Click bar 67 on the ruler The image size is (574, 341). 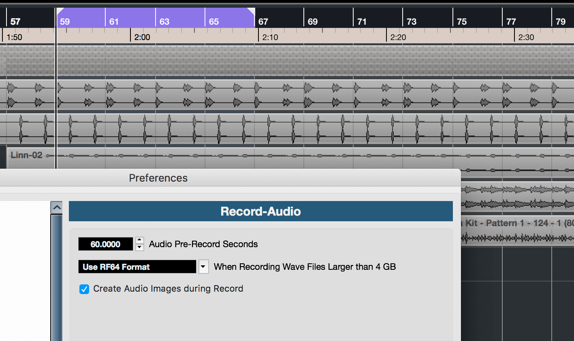(x=263, y=21)
